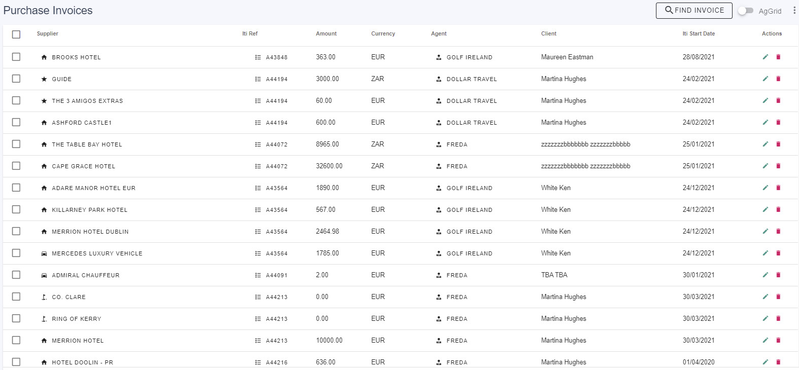Edit the Ring of Kerry invoice
This screenshot has height=370, width=799.
coord(766,318)
